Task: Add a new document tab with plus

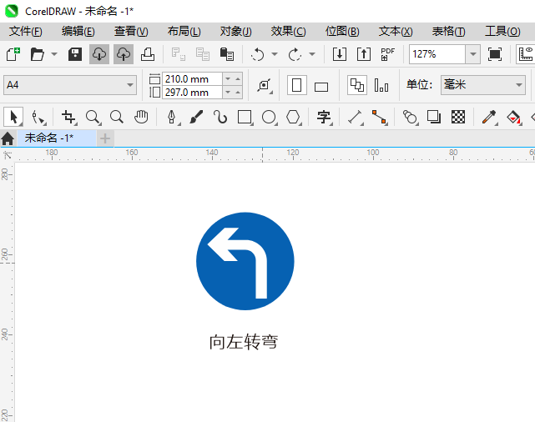Action: click(x=105, y=138)
